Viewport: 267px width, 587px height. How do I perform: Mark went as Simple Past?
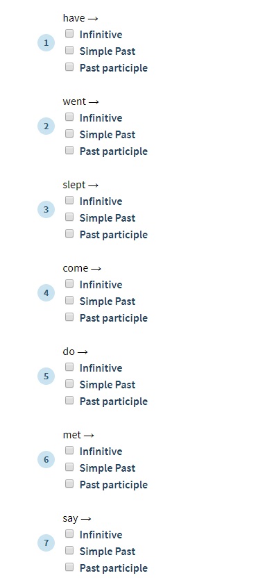[x=69, y=133]
